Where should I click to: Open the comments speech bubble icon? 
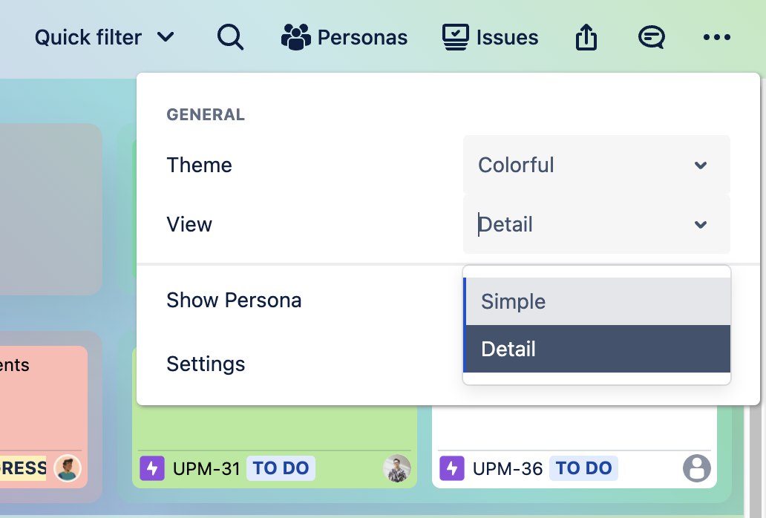[x=651, y=37]
